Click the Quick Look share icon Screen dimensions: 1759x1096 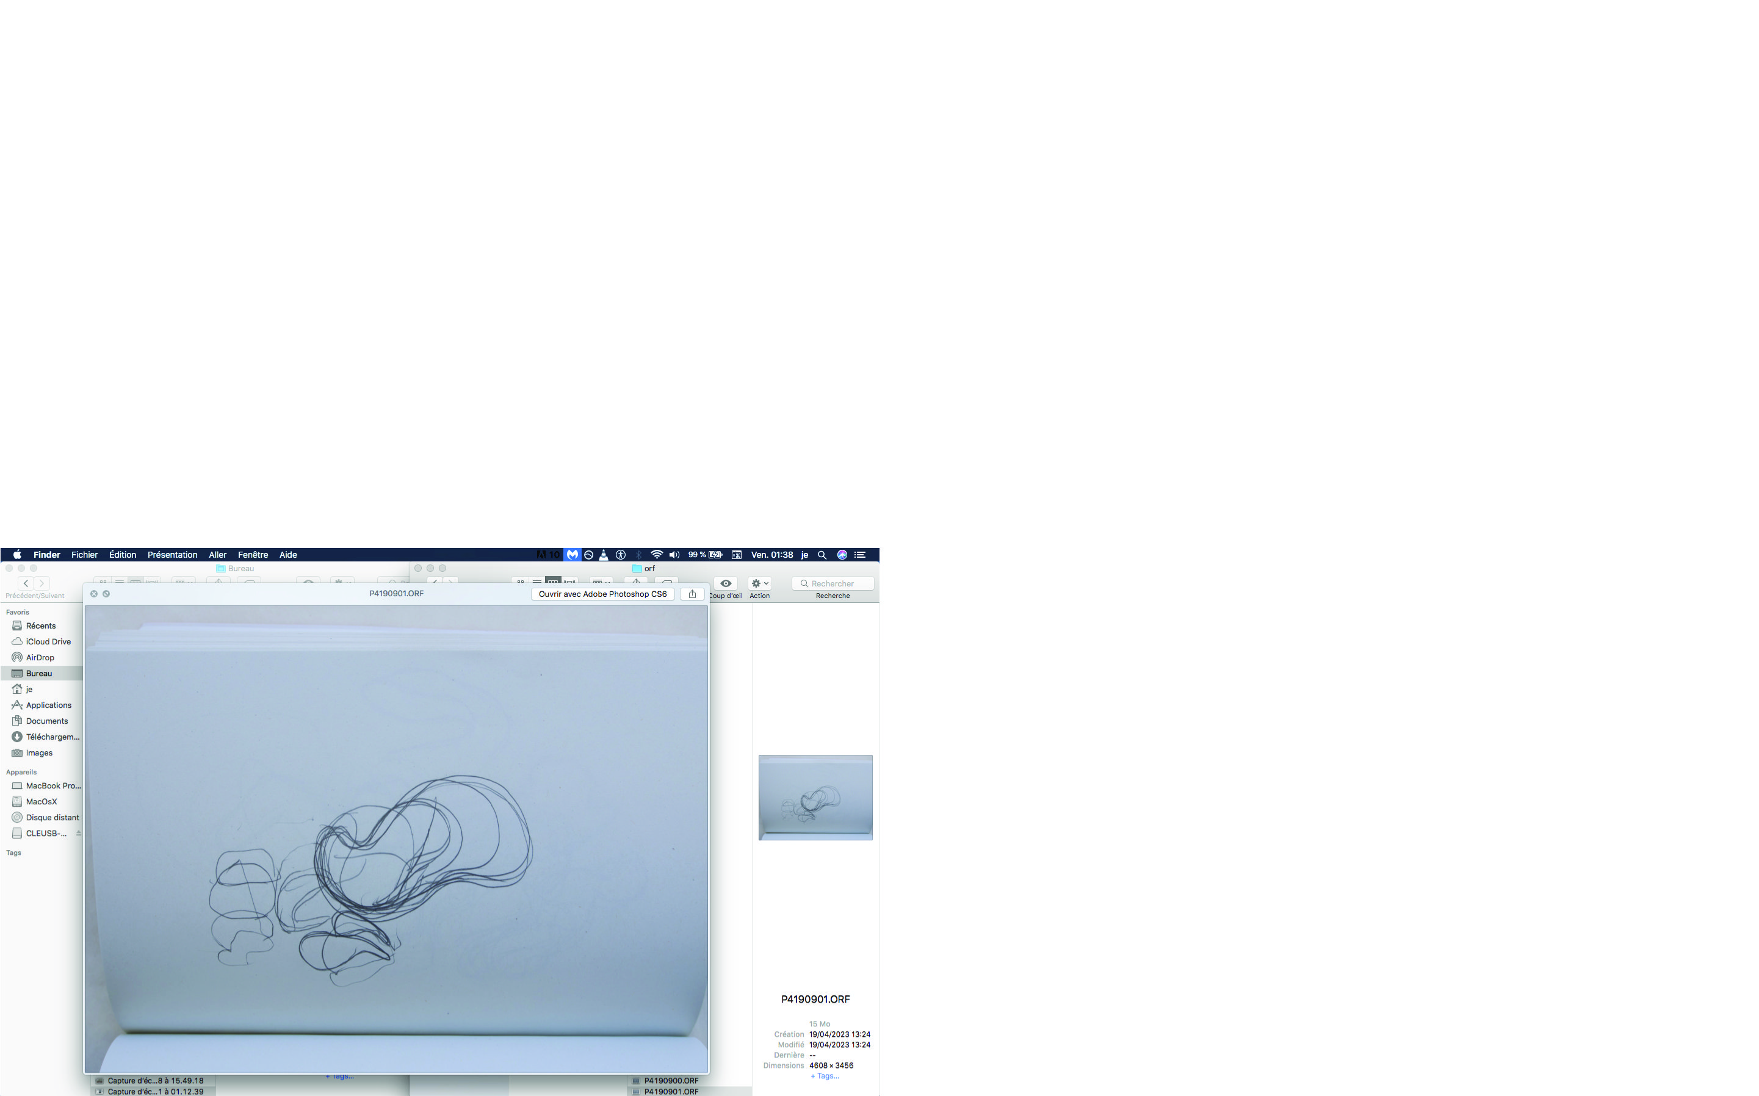coord(692,594)
